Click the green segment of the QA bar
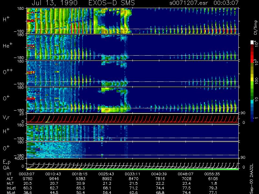The width and height of the screenshot is (259, 194). 160,169
